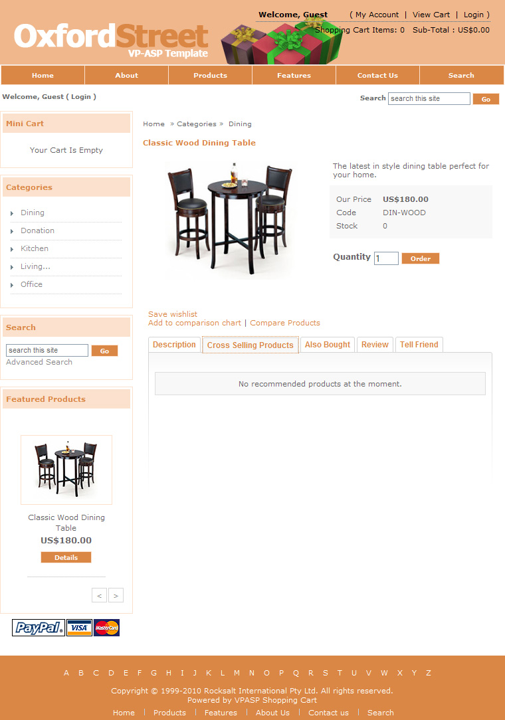Click the View Cart link in header

[x=431, y=15]
